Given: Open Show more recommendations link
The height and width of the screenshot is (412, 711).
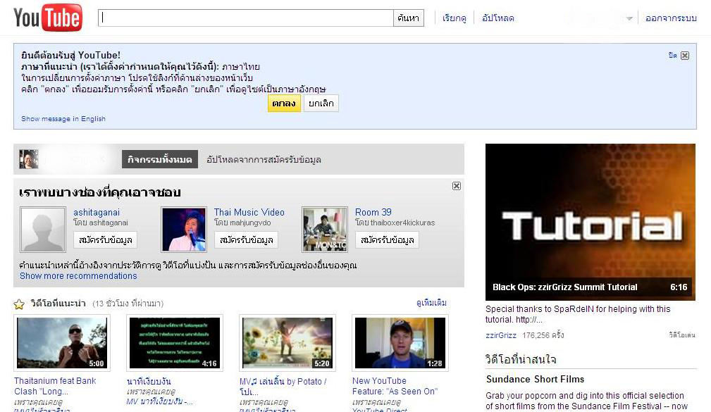Looking at the screenshot, I should [x=78, y=276].
